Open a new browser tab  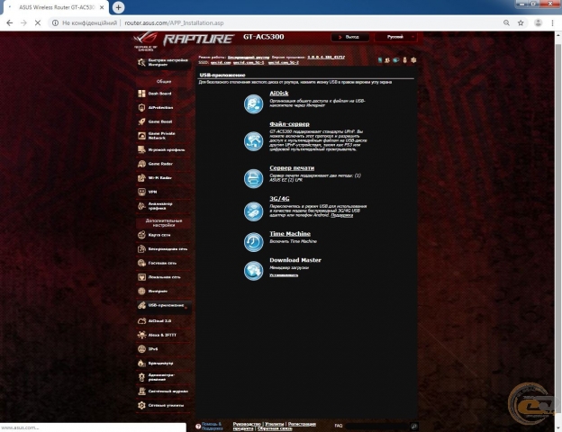(x=118, y=7)
